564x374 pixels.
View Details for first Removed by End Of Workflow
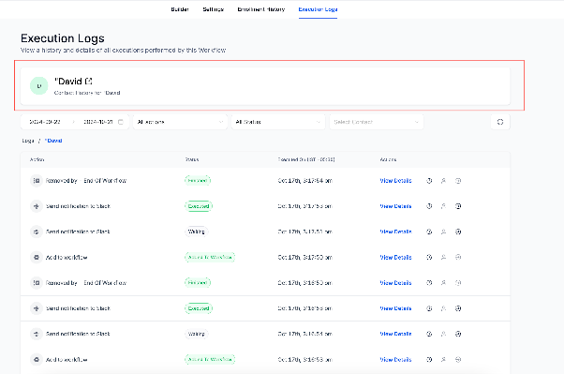coord(395,181)
